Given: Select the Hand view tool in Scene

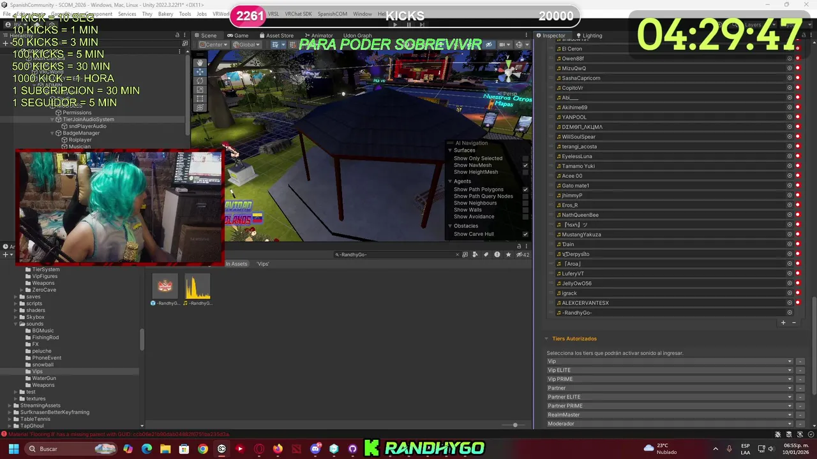Looking at the screenshot, I should point(200,62).
